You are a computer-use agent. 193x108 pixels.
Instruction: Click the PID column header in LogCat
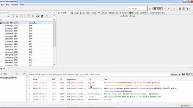53,79
